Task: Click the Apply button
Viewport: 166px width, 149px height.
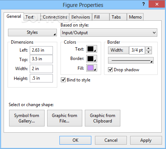Action: point(146,140)
